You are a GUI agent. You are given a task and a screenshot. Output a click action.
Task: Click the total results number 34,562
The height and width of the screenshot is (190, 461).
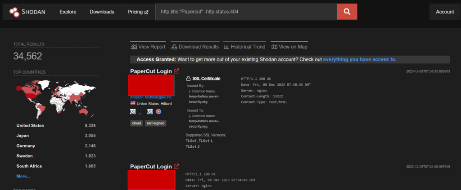click(27, 56)
